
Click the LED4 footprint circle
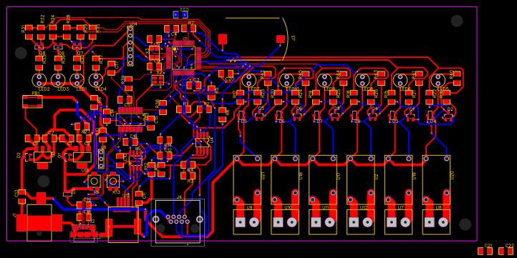pos(96,80)
